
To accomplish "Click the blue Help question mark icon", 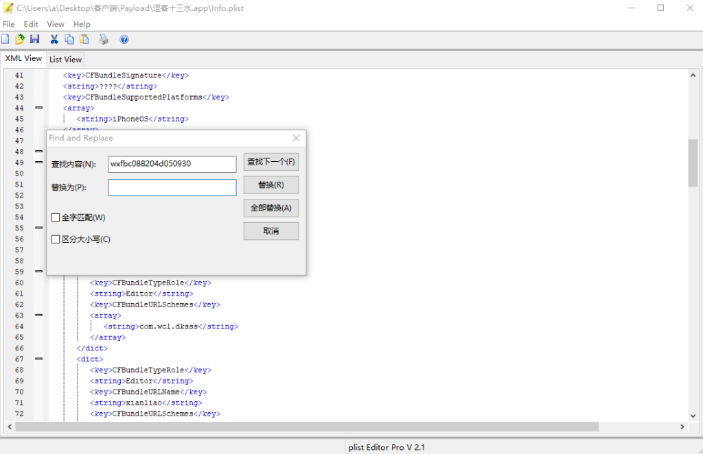I will point(124,39).
